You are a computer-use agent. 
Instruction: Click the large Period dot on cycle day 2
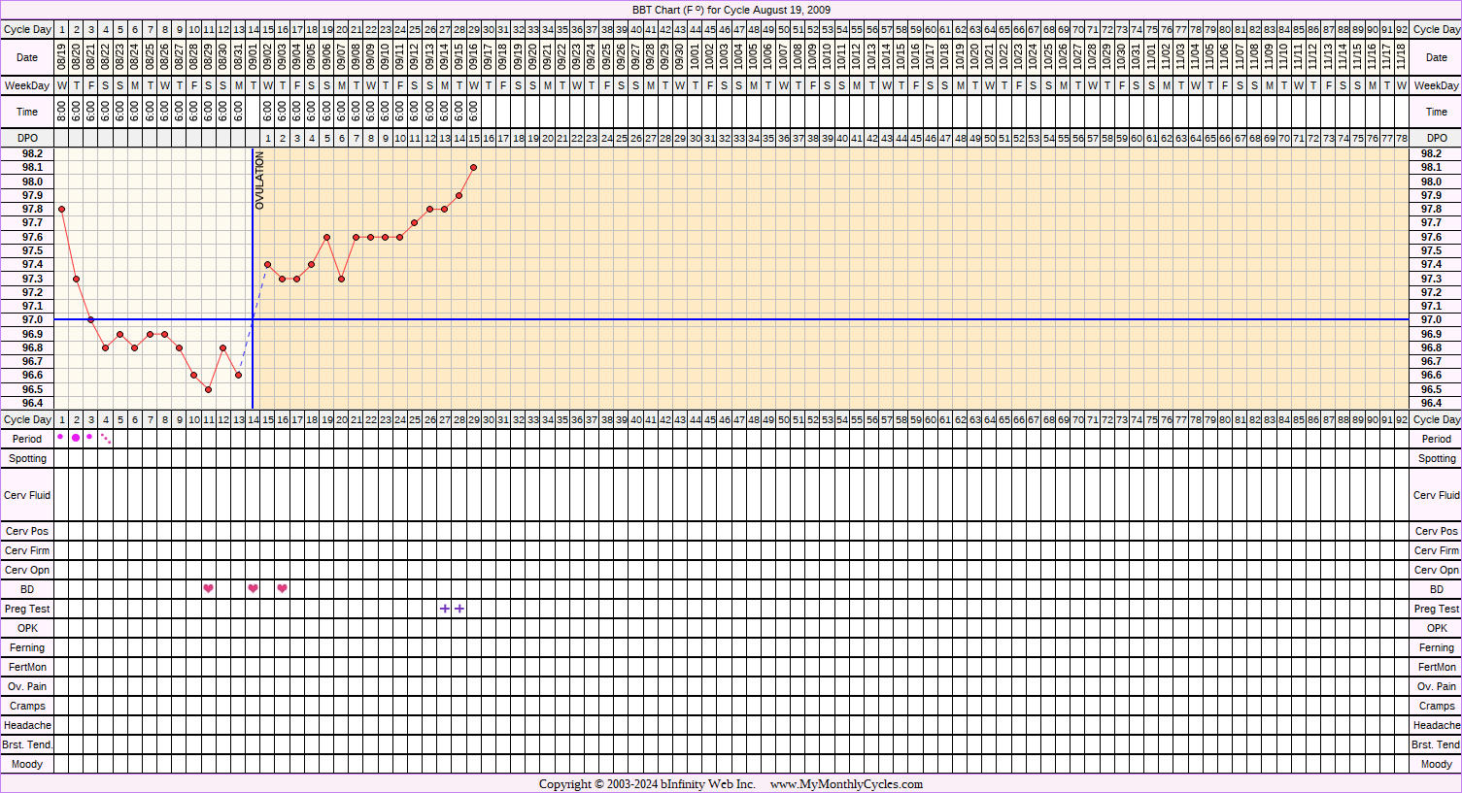tap(76, 438)
